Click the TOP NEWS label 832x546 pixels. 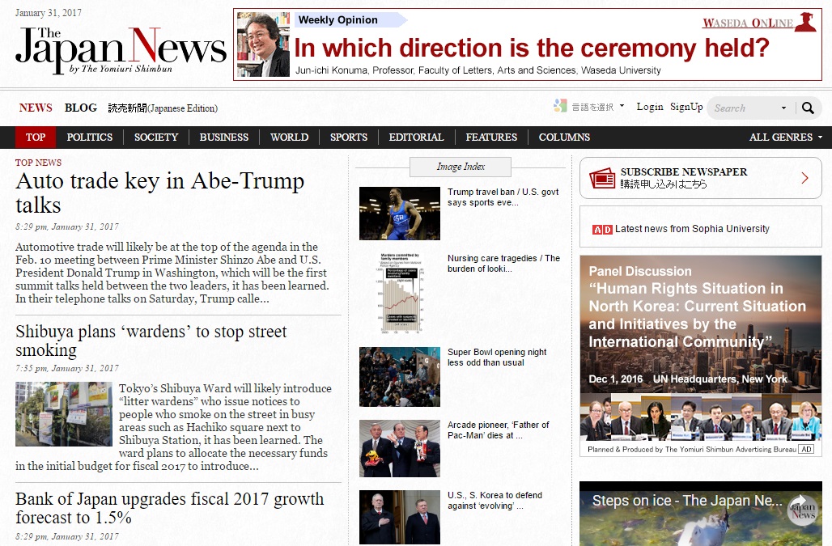[x=38, y=163]
